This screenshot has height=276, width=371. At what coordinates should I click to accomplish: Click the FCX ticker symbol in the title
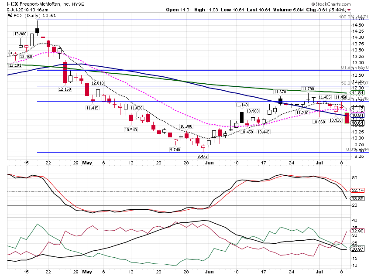pyautogui.click(x=12, y=4)
